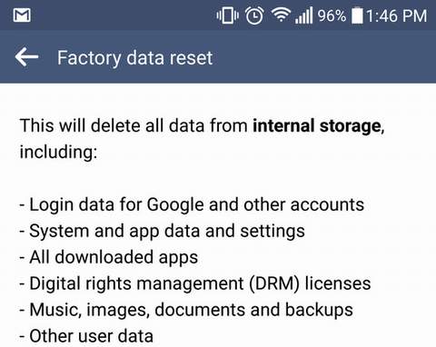Tap Login data for Google accounts line
The image size is (436, 347).
(x=192, y=205)
